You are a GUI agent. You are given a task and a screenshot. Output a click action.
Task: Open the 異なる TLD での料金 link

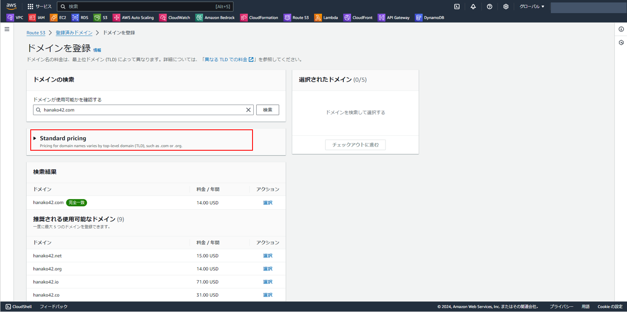(x=229, y=60)
